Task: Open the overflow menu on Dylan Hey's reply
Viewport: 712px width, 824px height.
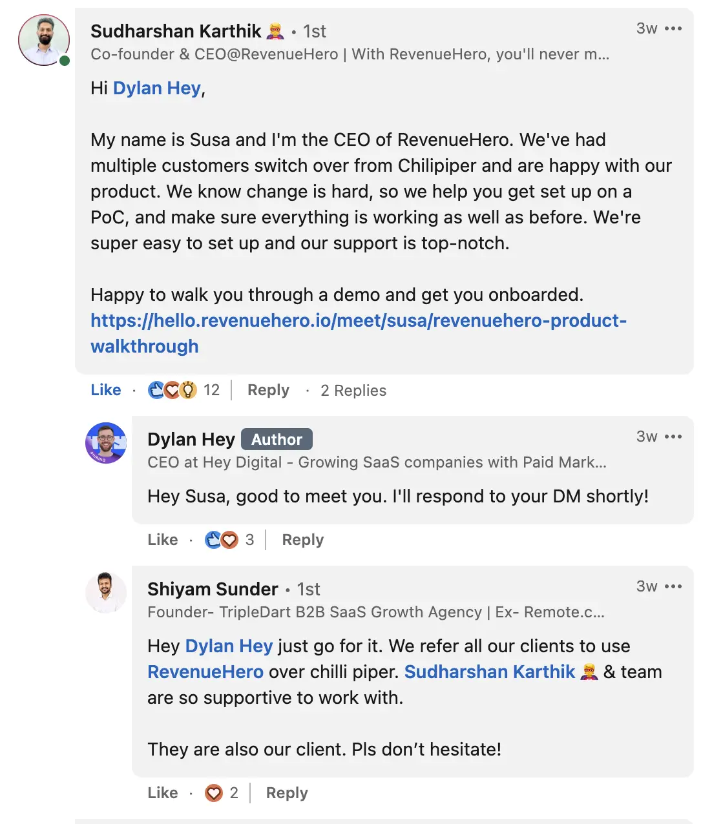Action: (674, 437)
